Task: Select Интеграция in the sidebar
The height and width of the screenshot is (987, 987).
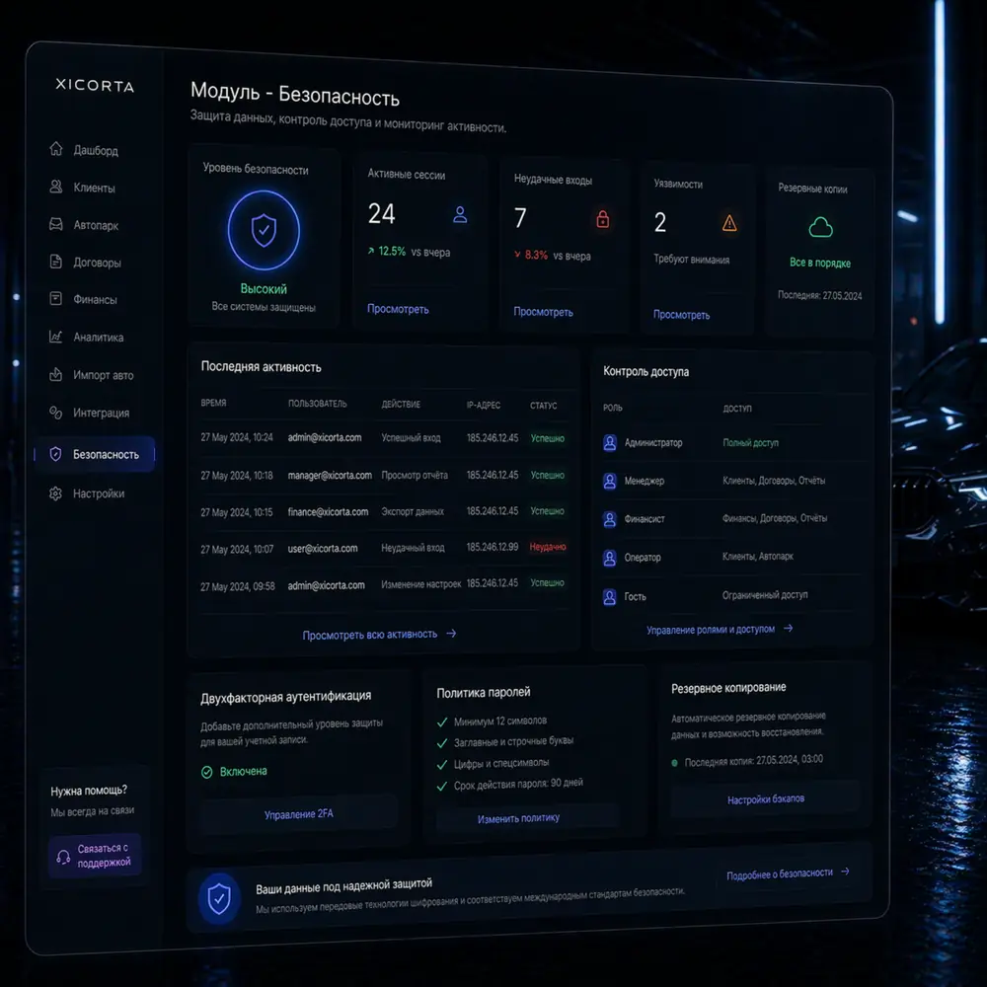Action: (90, 413)
